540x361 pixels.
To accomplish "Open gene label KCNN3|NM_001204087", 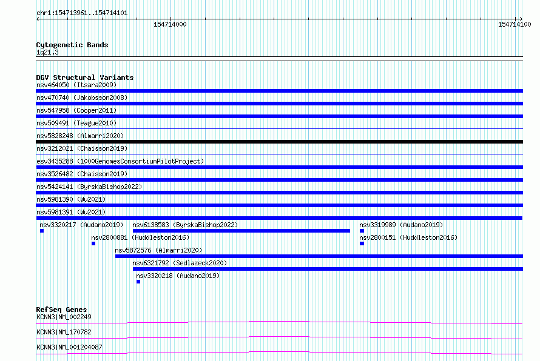I will coord(69,347).
